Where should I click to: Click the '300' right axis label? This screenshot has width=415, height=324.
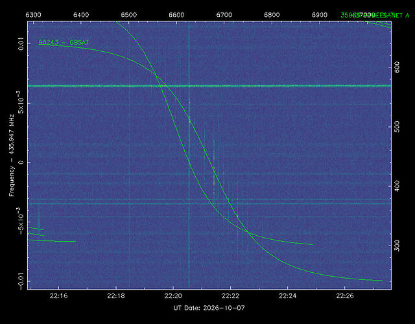pyautogui.click(x=397, y=246)
